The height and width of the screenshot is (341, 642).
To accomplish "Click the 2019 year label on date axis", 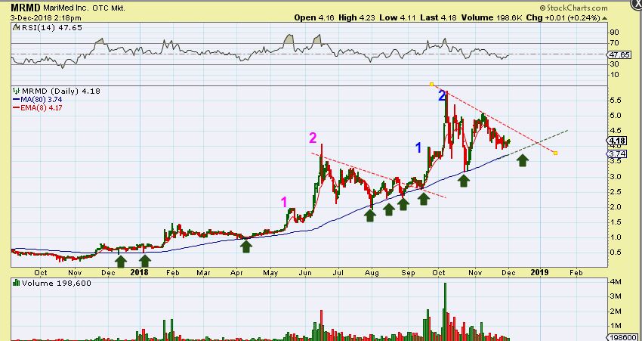I will [540, 272].
